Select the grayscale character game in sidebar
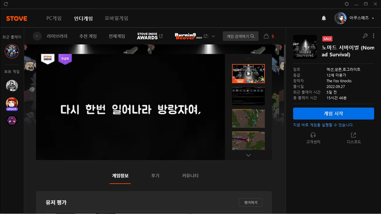Screen dimensions: 381x214 pos(12,86)
